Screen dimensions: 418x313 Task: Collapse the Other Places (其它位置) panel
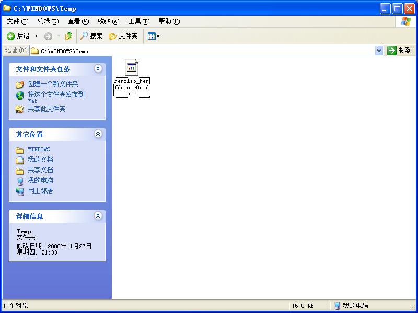click(98, 134)
